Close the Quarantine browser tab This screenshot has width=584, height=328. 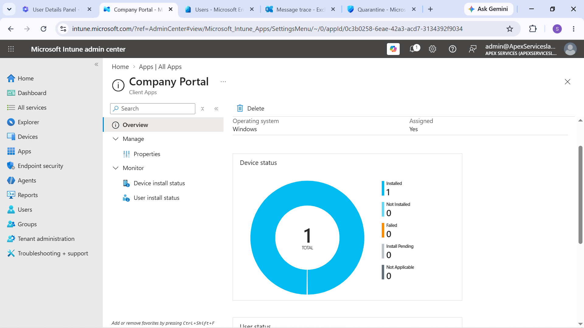414,9
